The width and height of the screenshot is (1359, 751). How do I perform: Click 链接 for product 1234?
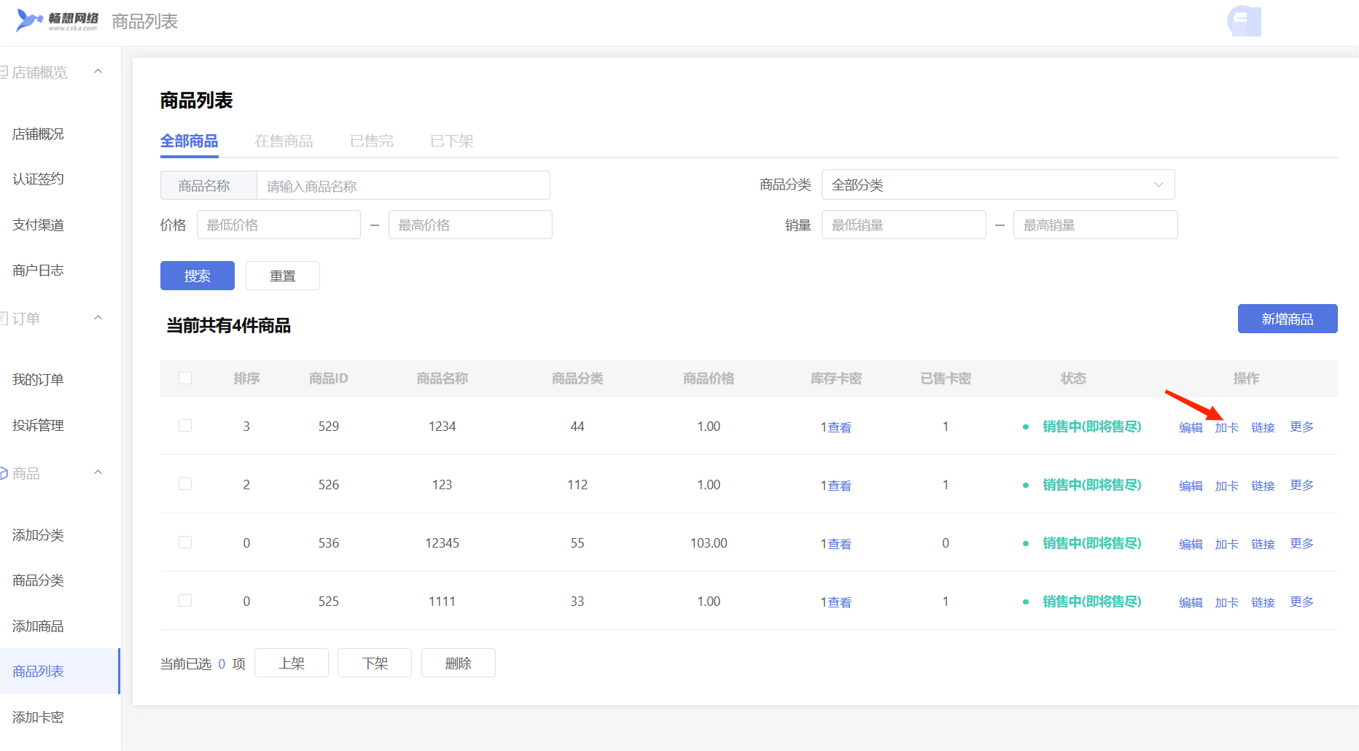(1263, 427)
